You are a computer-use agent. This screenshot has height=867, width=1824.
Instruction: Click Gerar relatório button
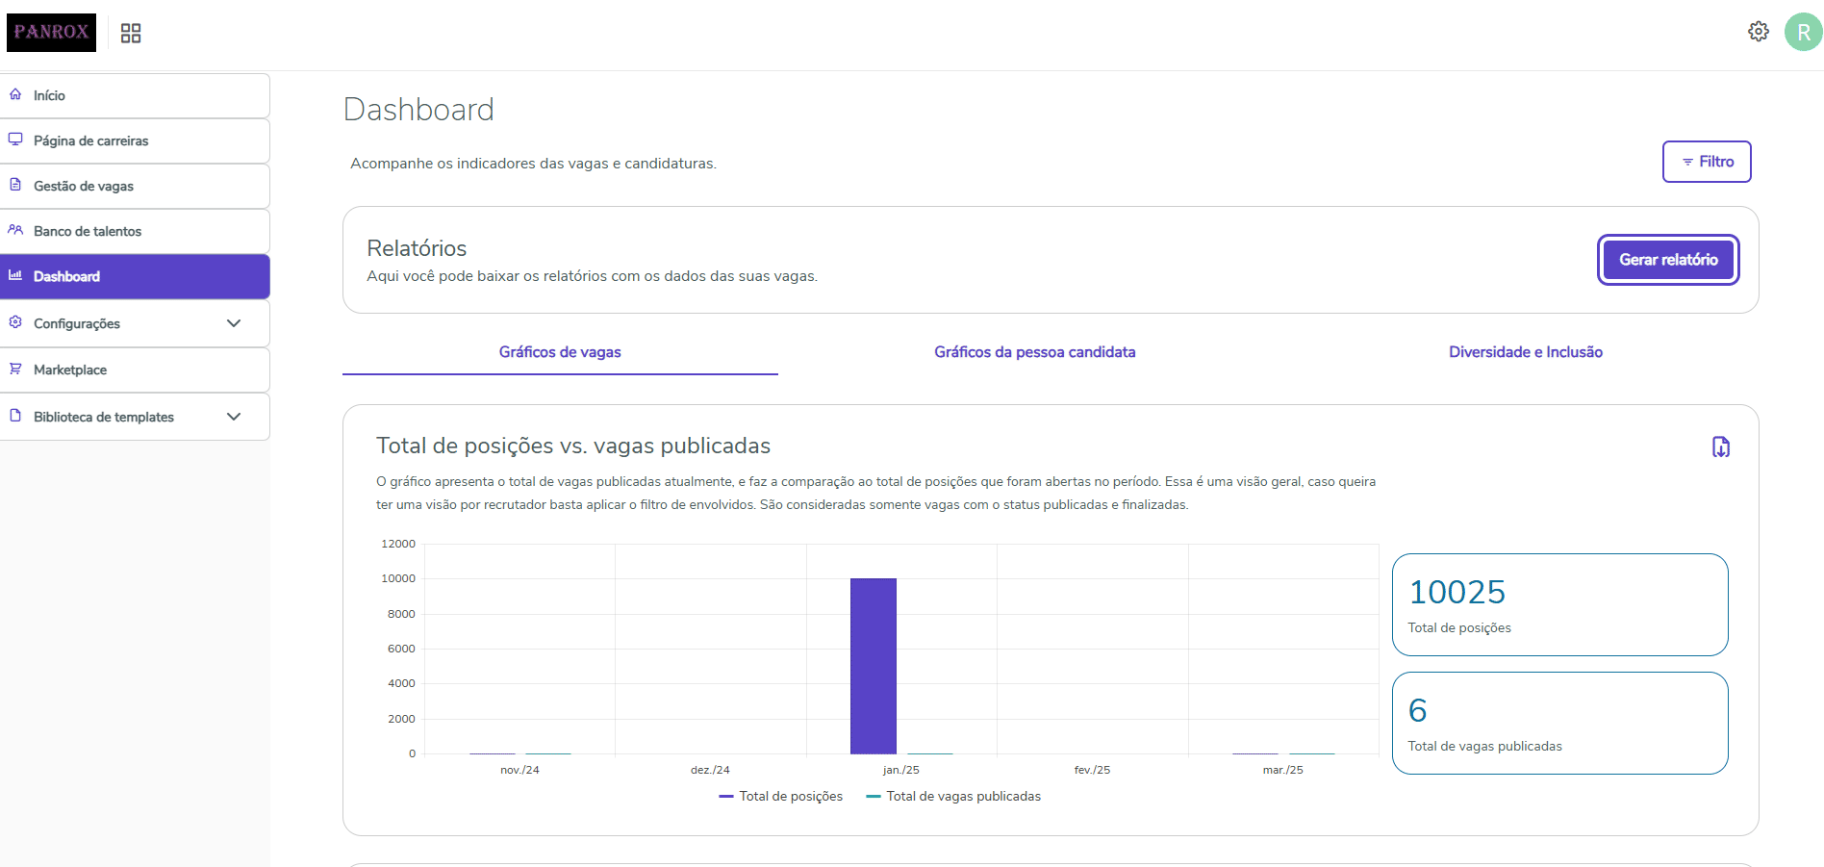tap(1668, 260)
